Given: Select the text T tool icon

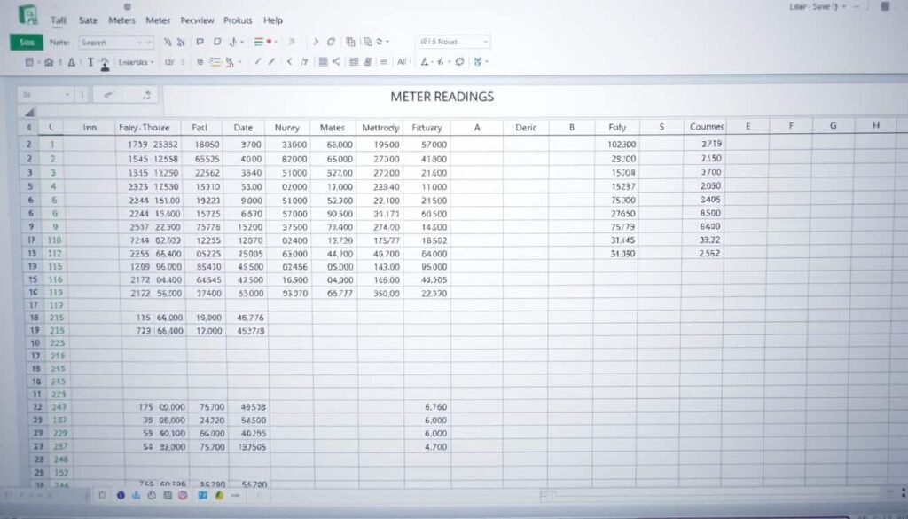Looking at the screenshot, I should (90, 62).
